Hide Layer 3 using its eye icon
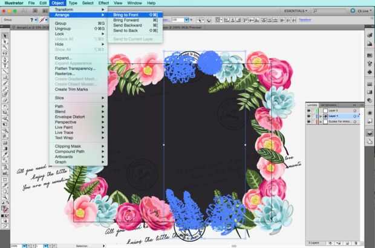This screenshot has width=375, height=248. pos(308,111)
